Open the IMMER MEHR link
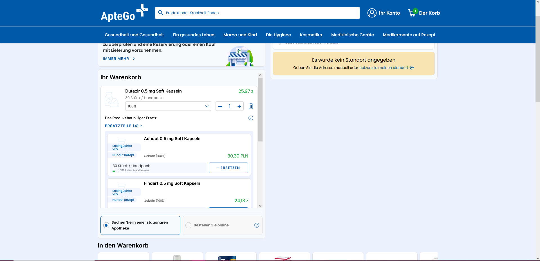This screenshot has height=261, width=540. tap(119, 58)
